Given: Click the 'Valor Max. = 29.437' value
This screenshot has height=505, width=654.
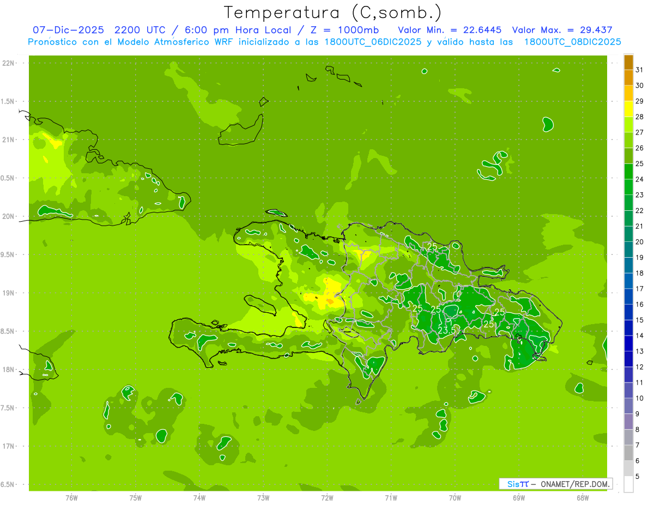Looking at the screenshot, I should tap(564, 30).
